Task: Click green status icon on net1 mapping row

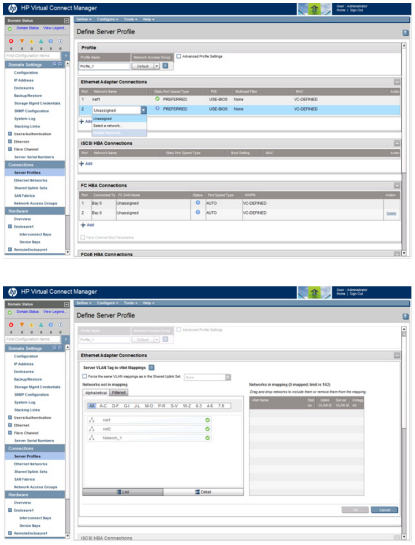Action: 208,420
